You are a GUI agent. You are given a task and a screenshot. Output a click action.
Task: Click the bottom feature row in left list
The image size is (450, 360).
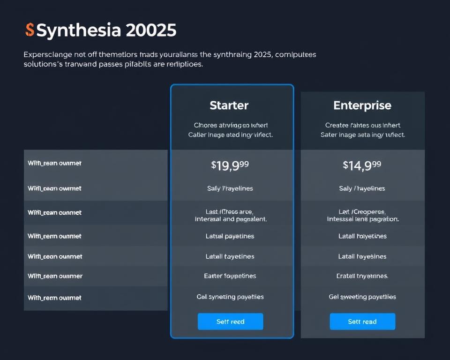pyautogui.click(x=96, y=297)
